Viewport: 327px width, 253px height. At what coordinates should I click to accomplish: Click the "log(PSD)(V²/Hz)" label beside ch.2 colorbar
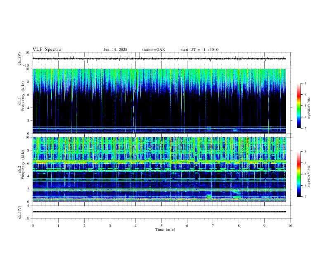tap(309, 176)
